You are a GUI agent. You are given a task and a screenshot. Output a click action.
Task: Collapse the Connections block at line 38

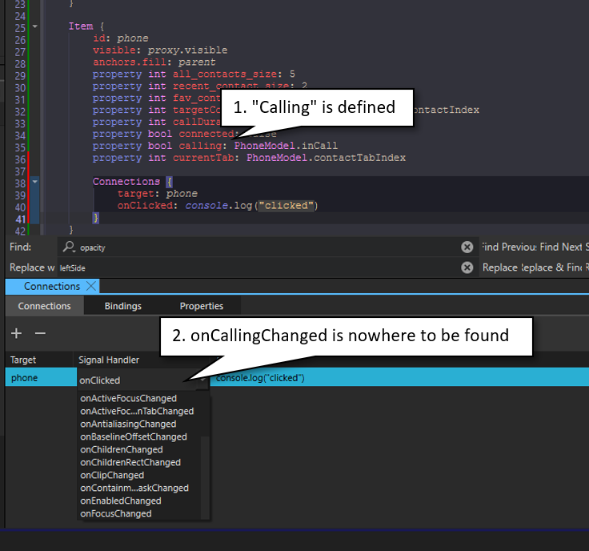(35, 182)
